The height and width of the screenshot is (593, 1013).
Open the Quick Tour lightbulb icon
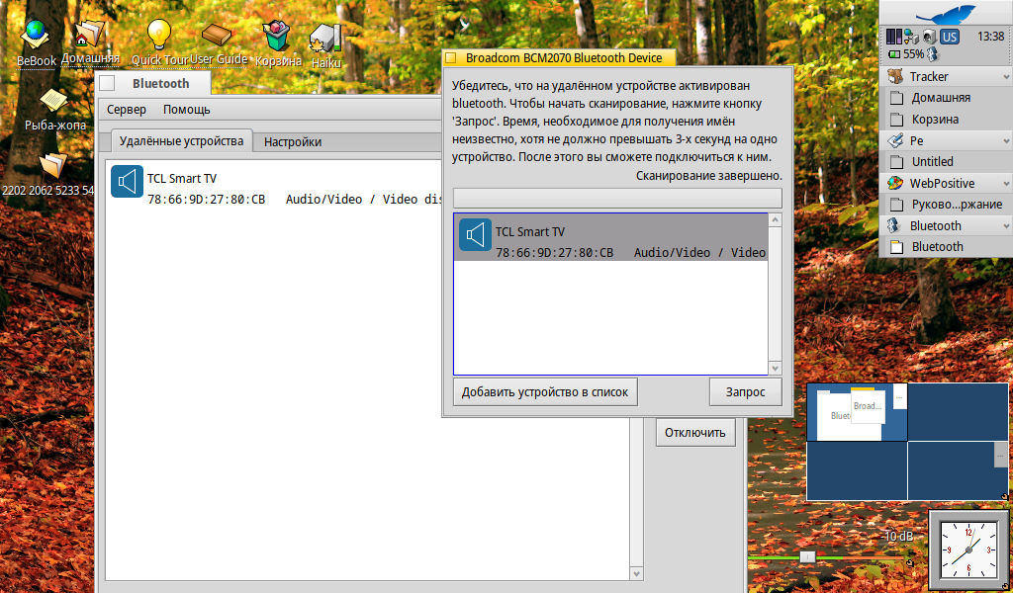[x=159, y=37]
